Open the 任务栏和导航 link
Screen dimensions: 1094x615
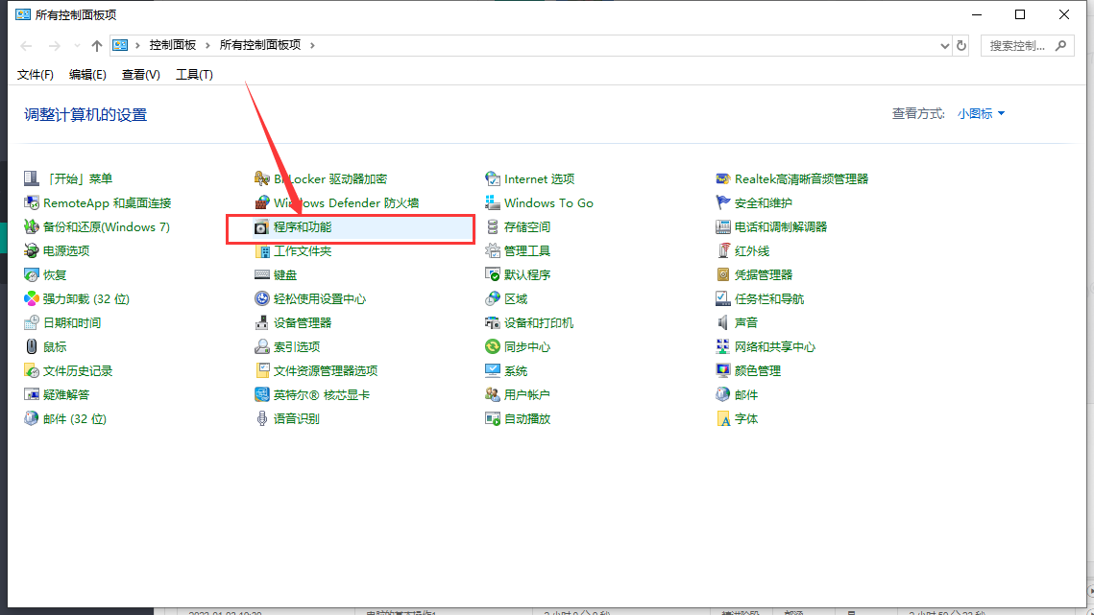[x=769, y=298]
